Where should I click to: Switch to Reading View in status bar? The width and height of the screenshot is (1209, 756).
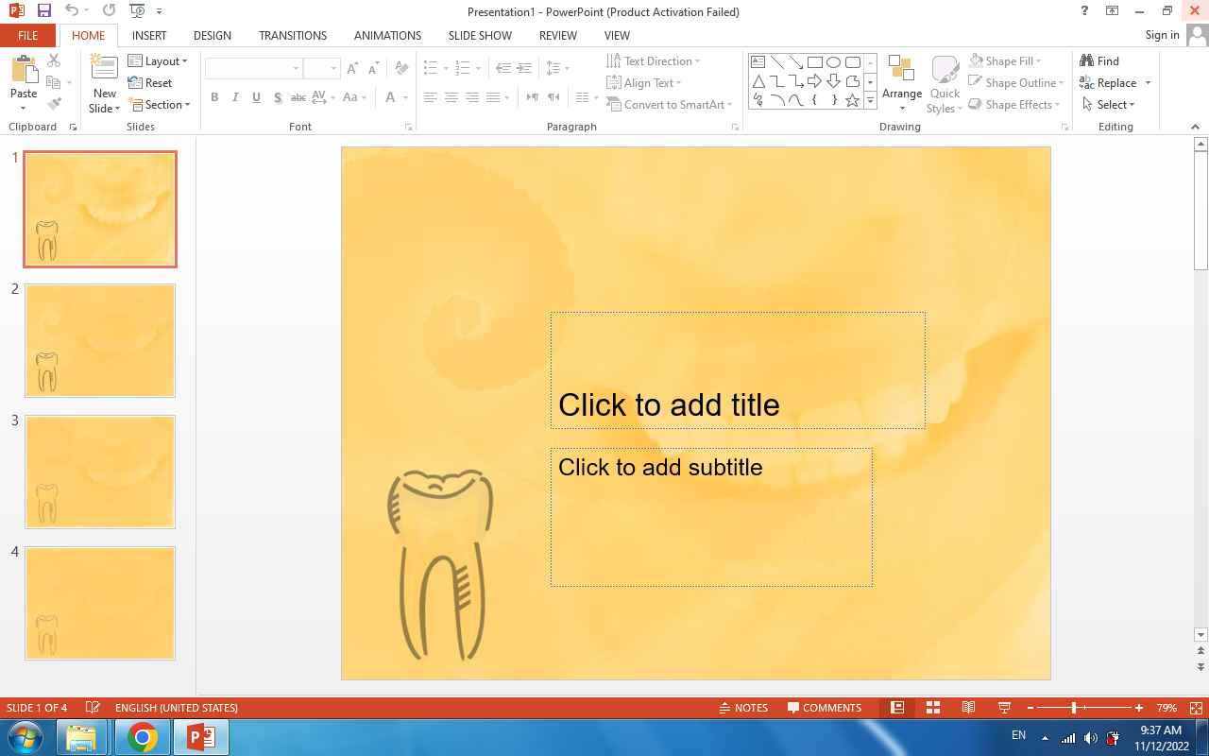(968, 708)
